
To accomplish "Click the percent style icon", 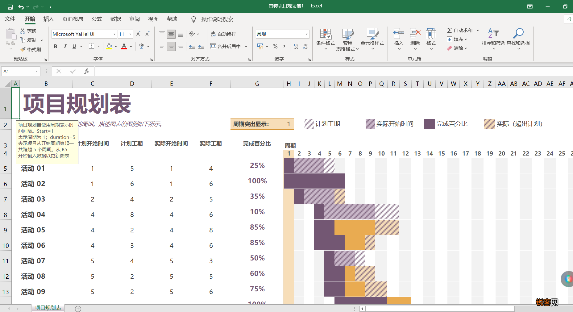I will click(x=275, y=46).
